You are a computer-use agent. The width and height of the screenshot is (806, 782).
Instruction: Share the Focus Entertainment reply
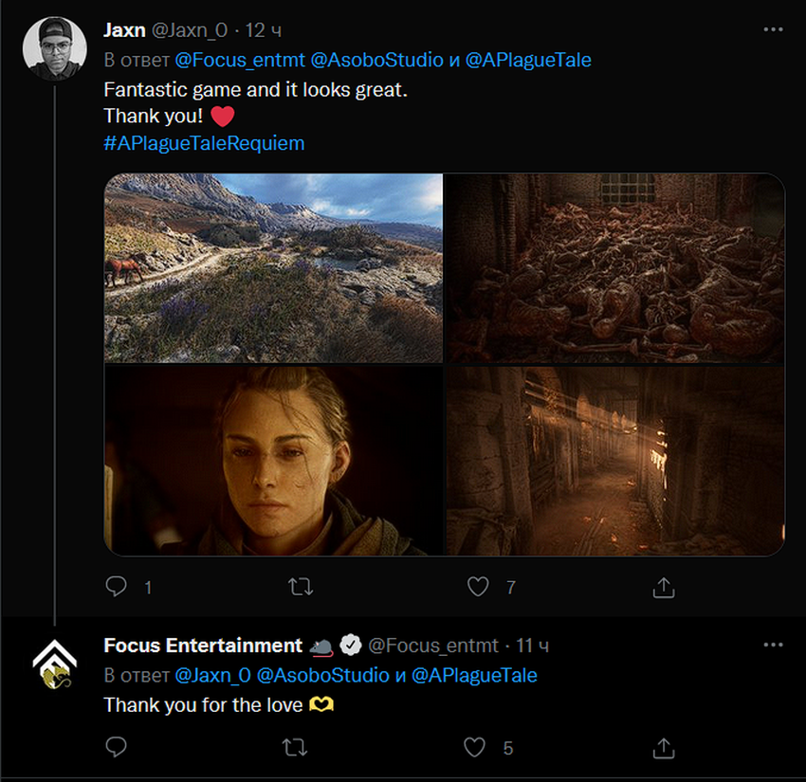click(664, 748)
